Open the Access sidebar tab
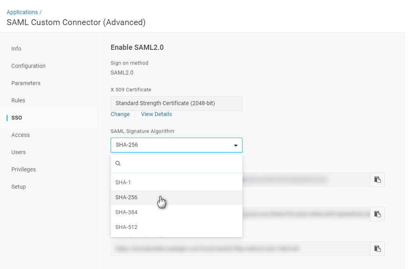The image size is (410, 269). [x=20, y=135]
